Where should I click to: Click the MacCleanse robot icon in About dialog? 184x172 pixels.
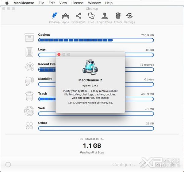90,67
